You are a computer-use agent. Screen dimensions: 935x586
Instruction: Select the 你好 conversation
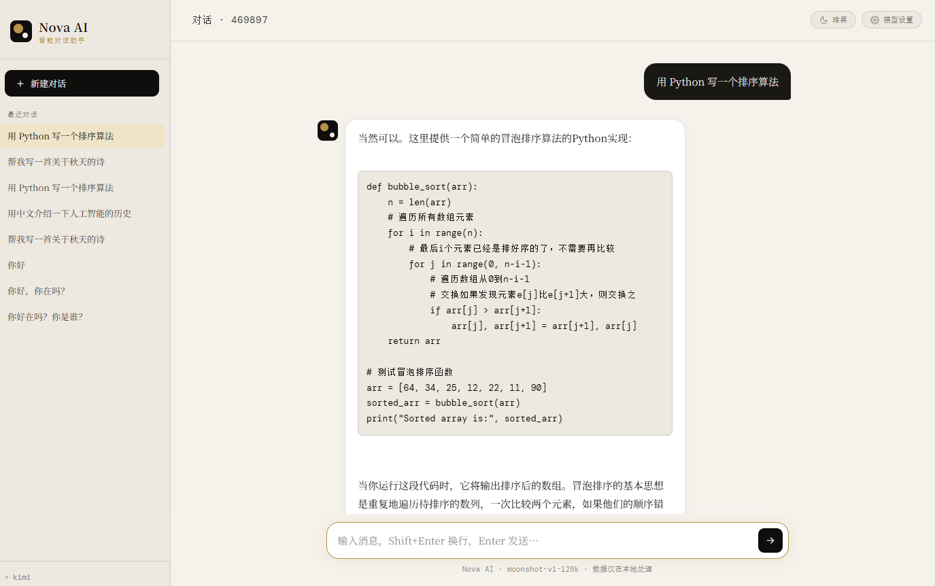point(16,264)
